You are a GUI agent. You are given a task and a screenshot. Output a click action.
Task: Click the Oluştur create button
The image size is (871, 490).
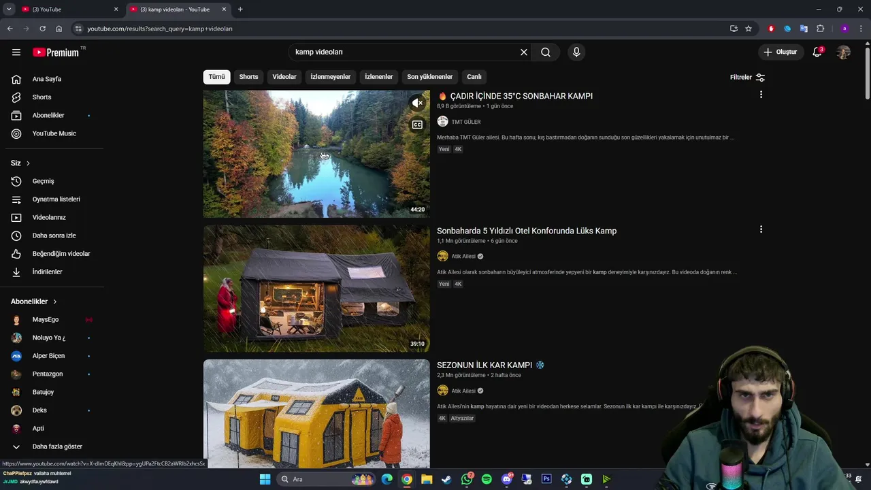780,52
